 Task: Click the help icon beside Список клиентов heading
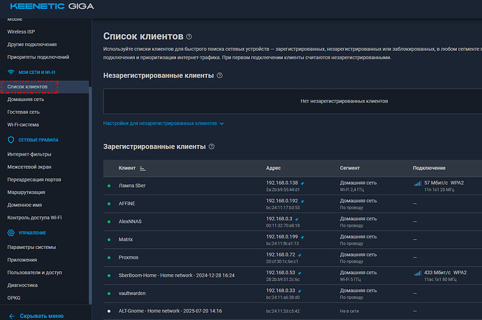click(189, 36)
